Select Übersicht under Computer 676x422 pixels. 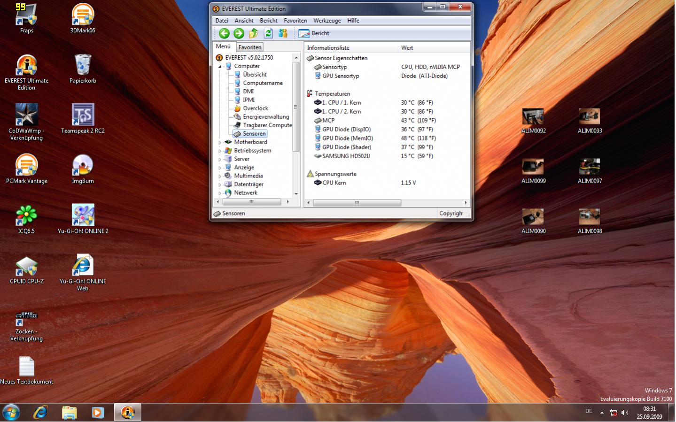tap(255, 75)
